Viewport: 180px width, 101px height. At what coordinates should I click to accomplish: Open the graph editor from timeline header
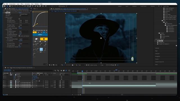tap(69, 71)
